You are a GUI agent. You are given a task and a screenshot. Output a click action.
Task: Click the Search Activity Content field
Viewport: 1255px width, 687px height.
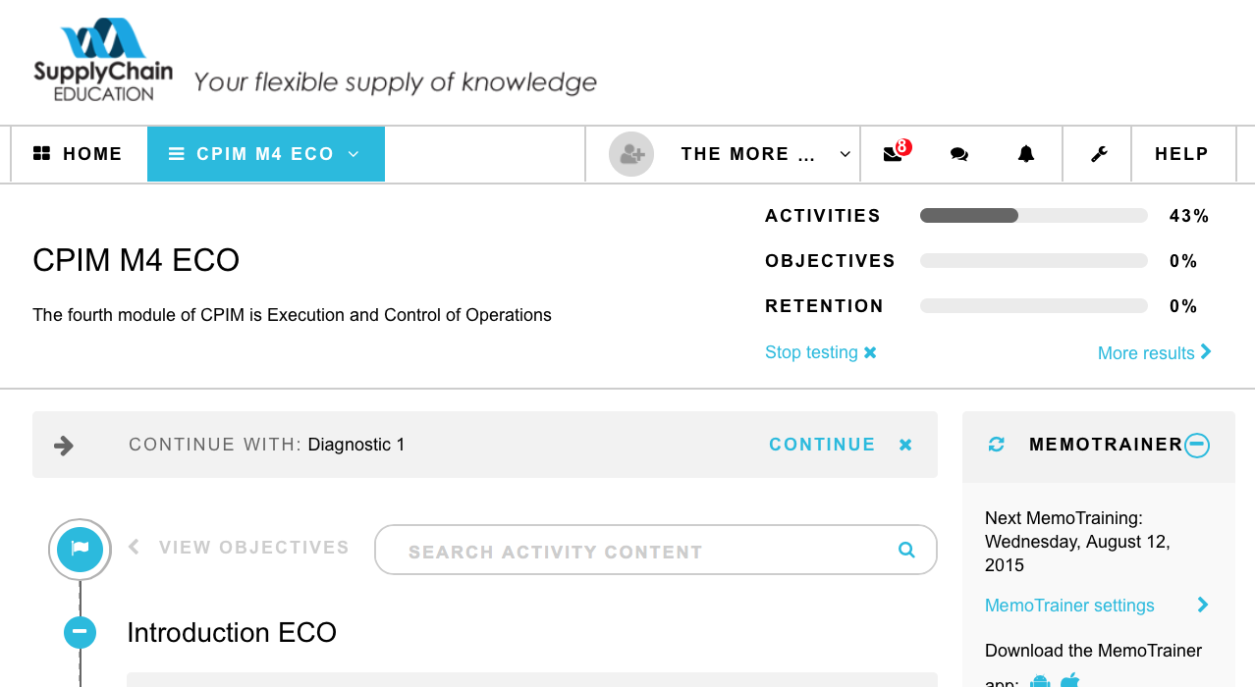655,550
